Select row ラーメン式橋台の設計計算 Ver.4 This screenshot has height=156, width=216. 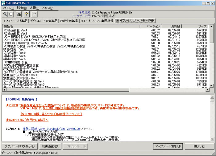pos(106,81)
